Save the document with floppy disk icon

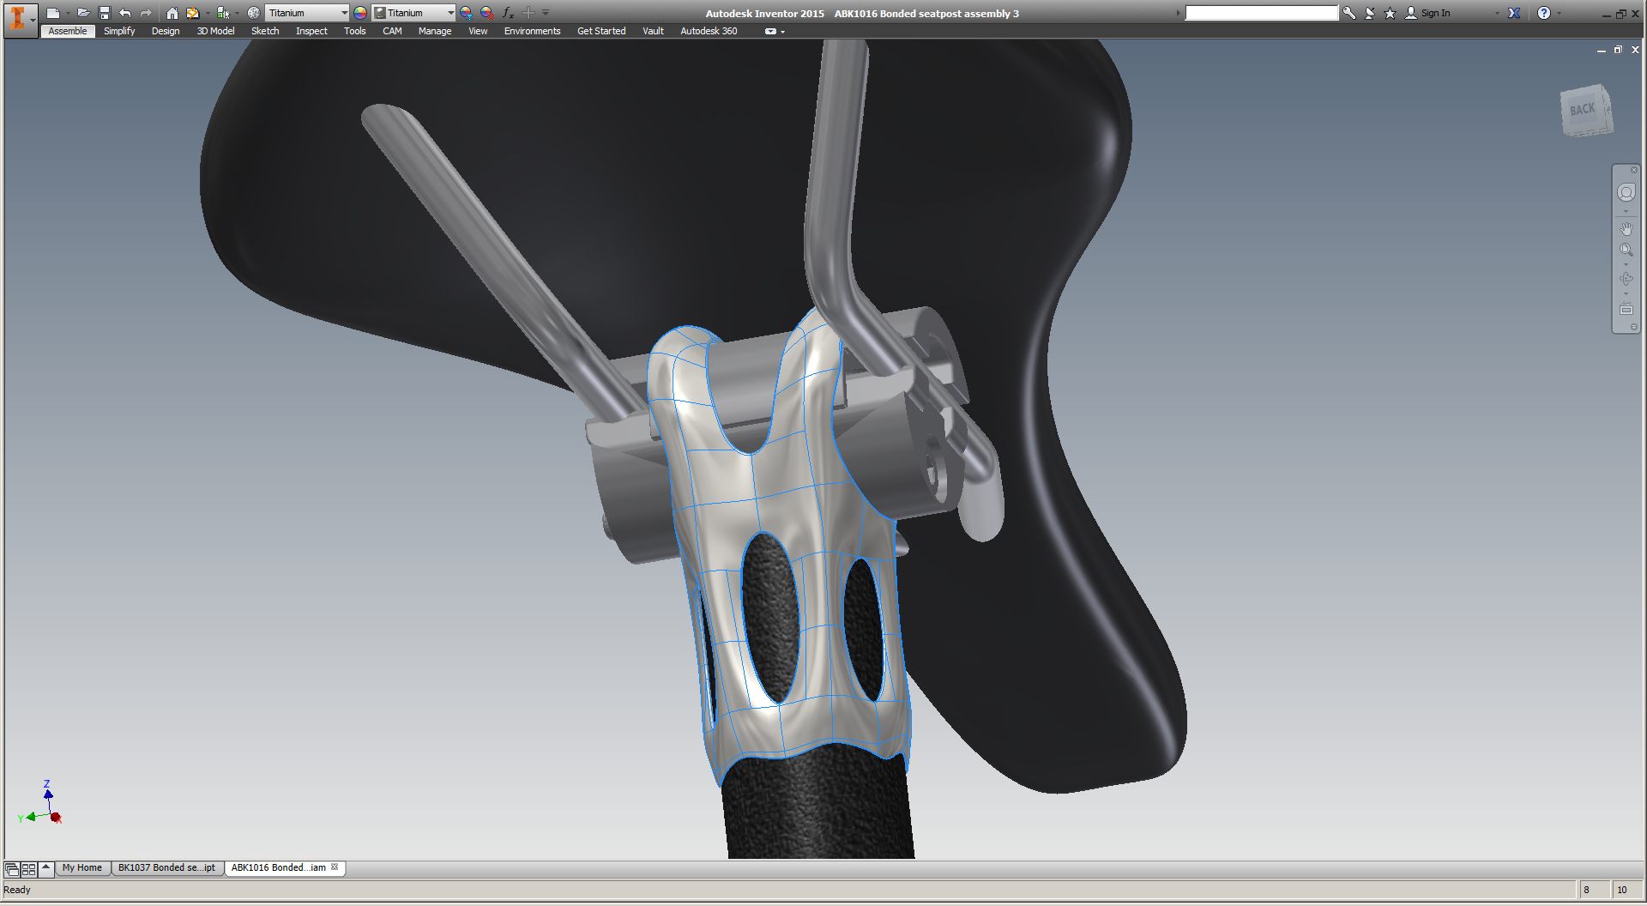click(105, 13)
